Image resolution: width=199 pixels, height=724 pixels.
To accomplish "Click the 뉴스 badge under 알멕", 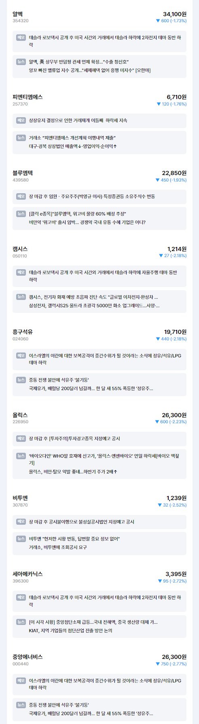I will tap(21, 61).
